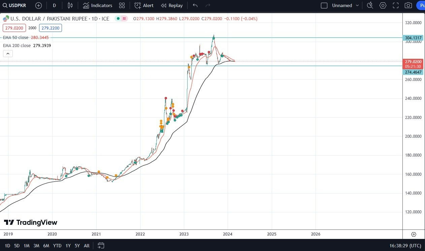The height and width of the screenshot is (251, 425).
Task: Open quick search with the lightning icon
Action: pyautogui.click(x=370, y=5)
